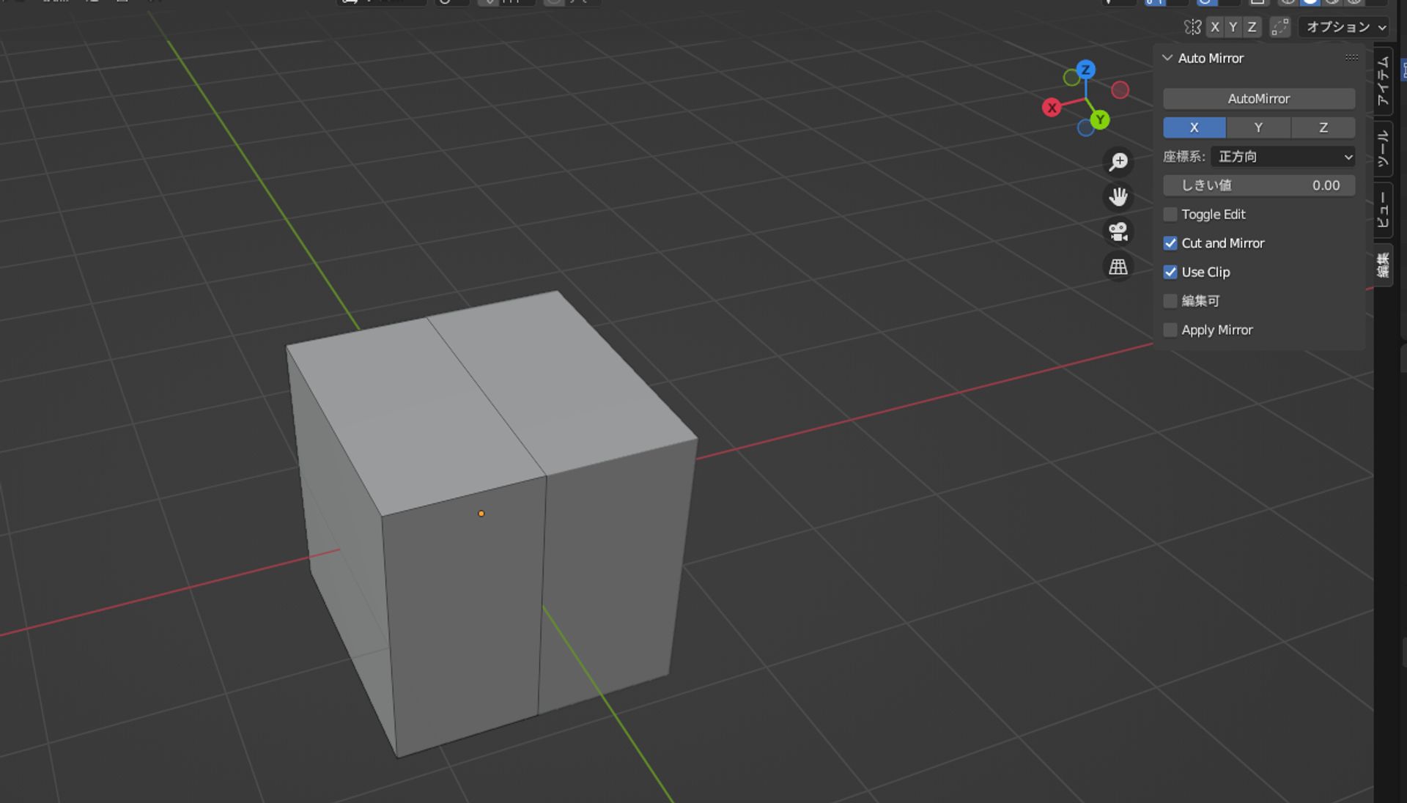The height and width of the screenshot is (803, 1407).
Task: Switch to the ツール sidebar tab
Action: [x=1383, y=149]
